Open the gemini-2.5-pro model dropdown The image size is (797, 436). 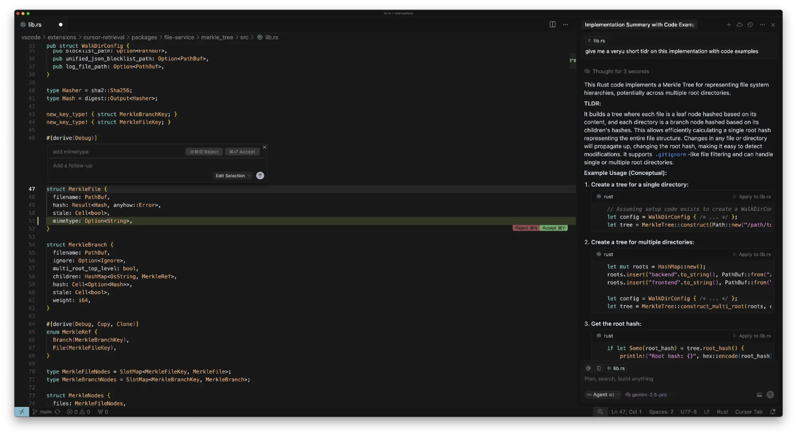tap(647, 395)
